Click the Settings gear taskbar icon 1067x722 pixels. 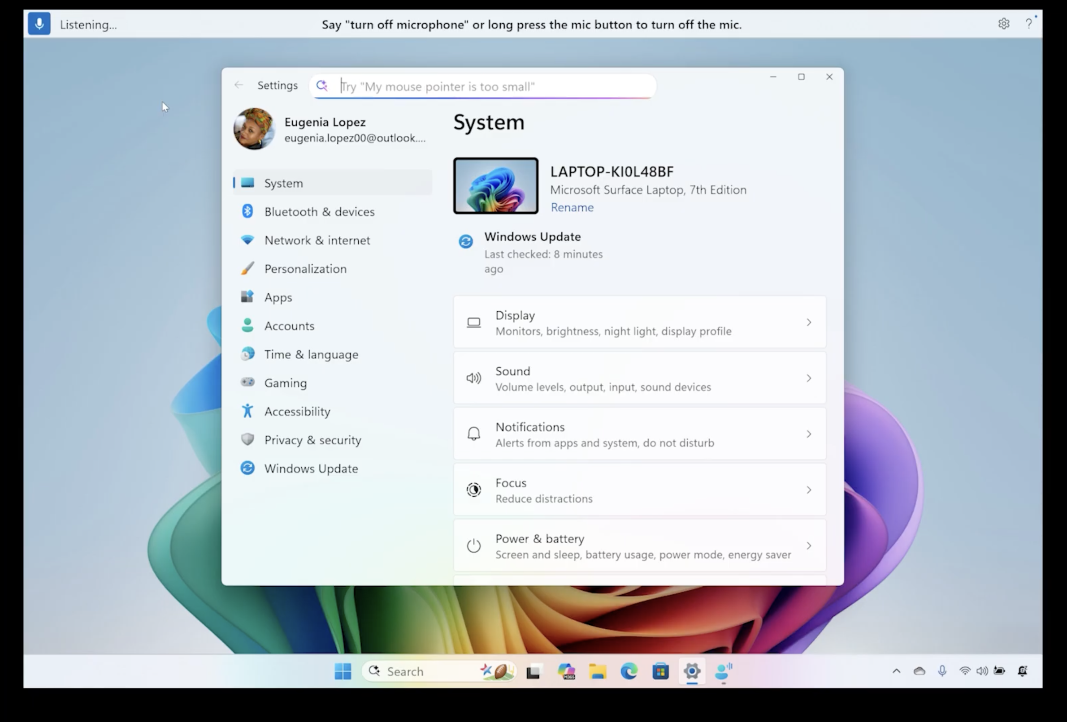(x=692, y=671)
